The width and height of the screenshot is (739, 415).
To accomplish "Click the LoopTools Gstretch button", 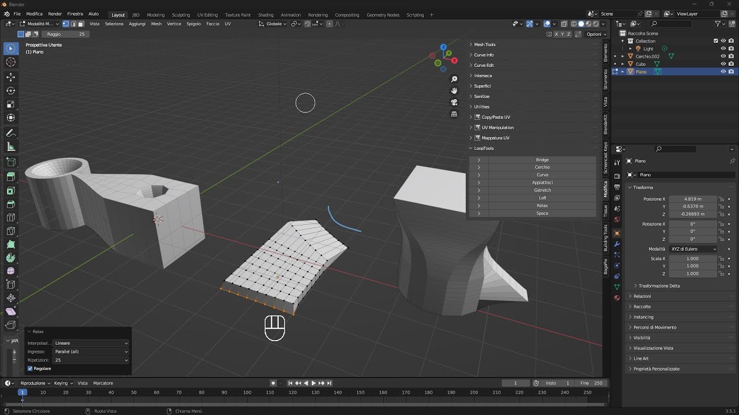I will tap(542, 190).
